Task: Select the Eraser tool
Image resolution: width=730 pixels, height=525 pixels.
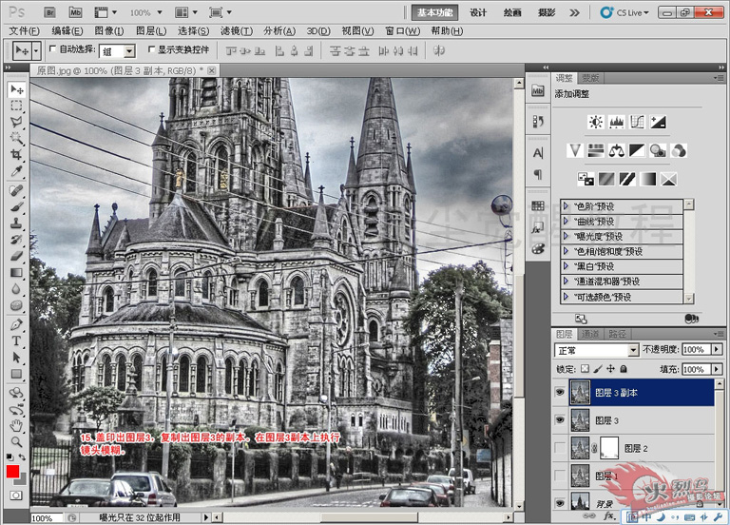Action: [x=17, y=256]
